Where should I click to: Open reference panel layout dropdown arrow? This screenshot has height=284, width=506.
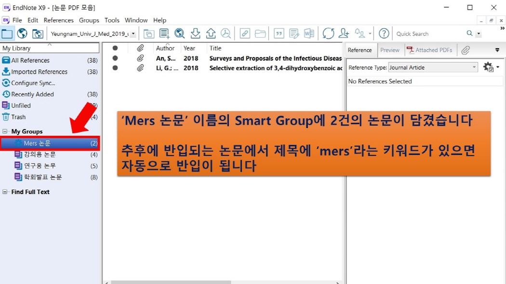click(497, 50)
